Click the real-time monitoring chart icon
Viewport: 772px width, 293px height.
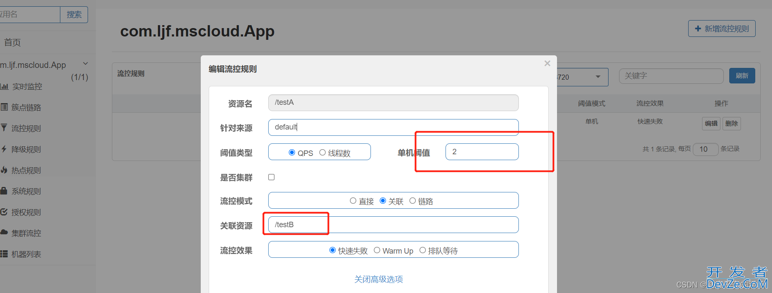point(4,86)
